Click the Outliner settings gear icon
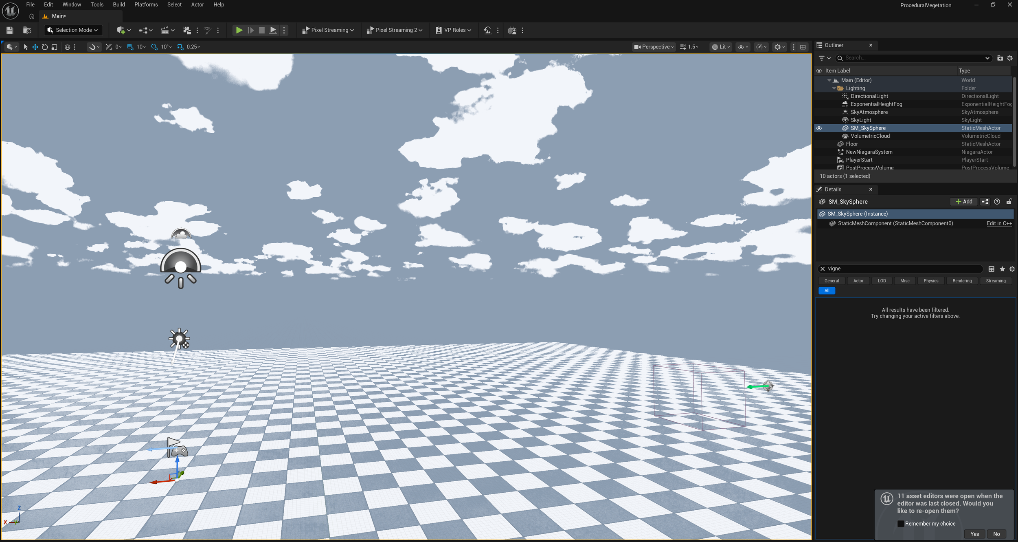 [1010, 58]
